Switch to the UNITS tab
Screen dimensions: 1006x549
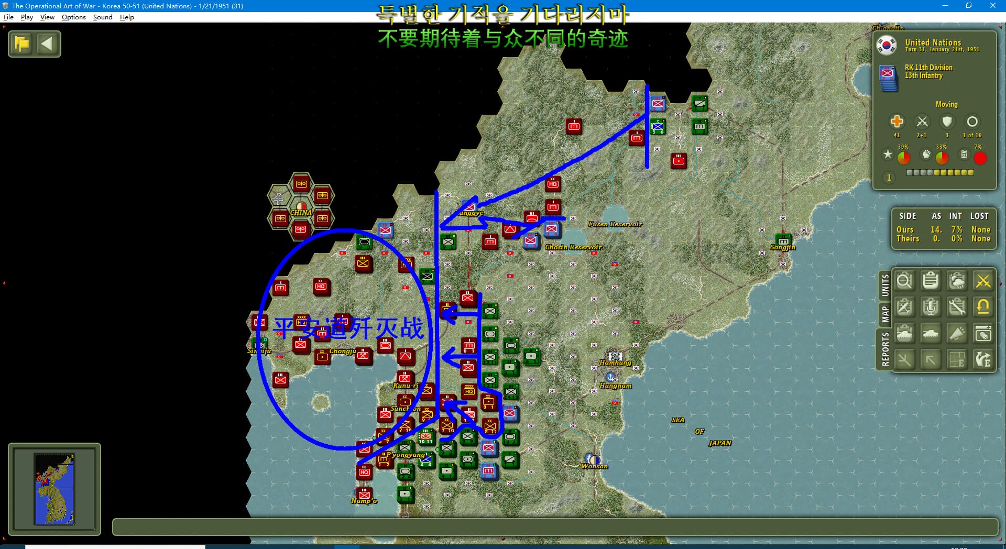(x=885, y=286)
